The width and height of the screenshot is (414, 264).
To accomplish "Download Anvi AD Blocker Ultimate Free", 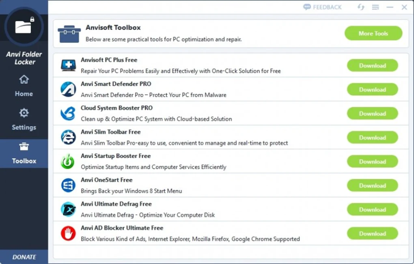I will pyautogui.click(x=372, y=233).
